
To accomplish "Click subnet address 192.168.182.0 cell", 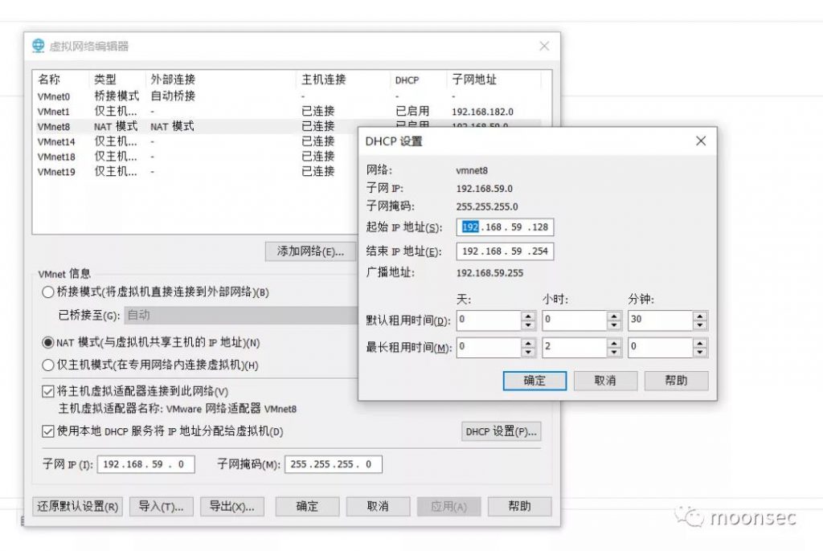I will tap(482, 112).
